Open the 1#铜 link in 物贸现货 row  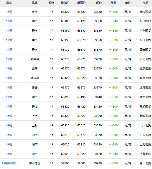(9, 97)
